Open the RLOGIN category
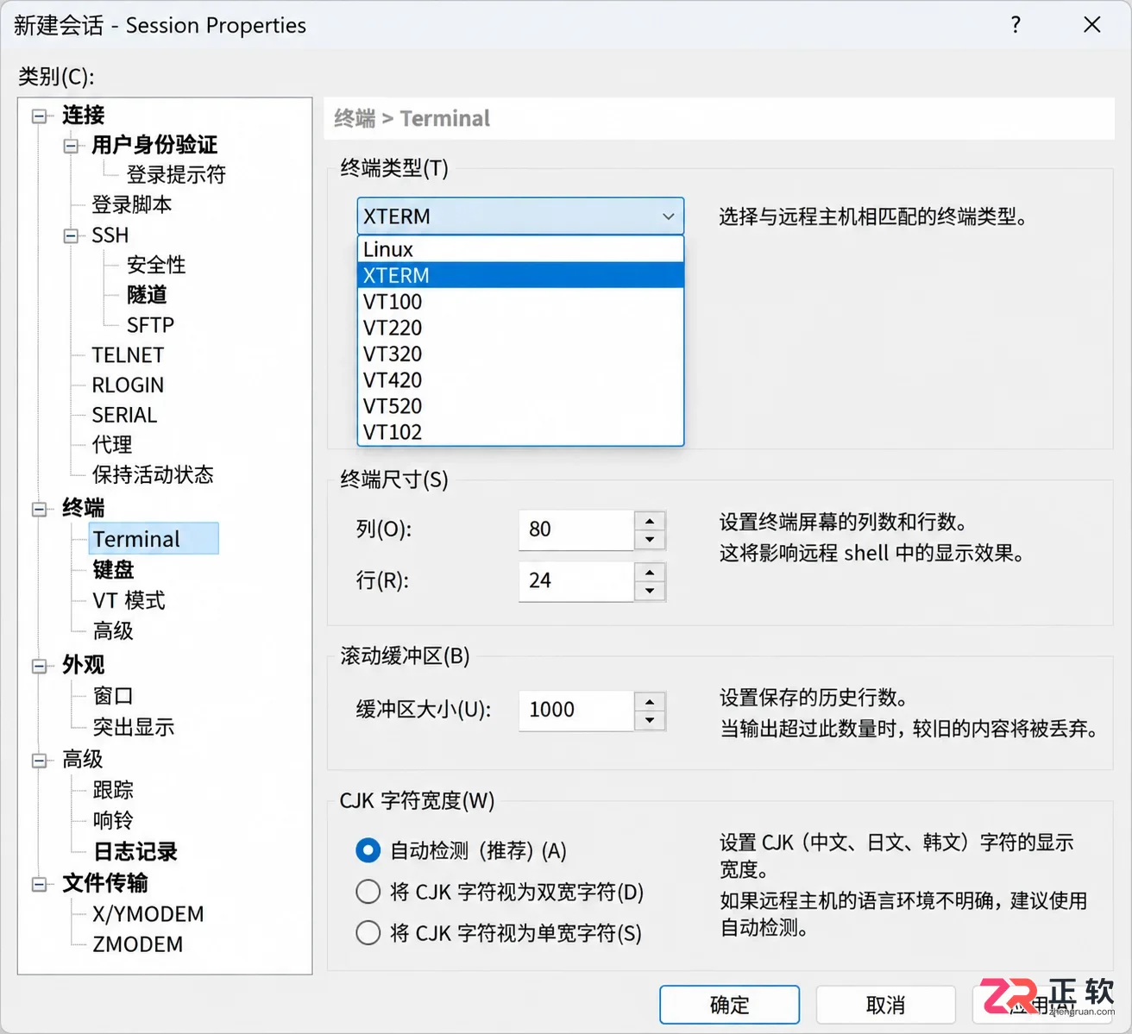 coord(128,385)
